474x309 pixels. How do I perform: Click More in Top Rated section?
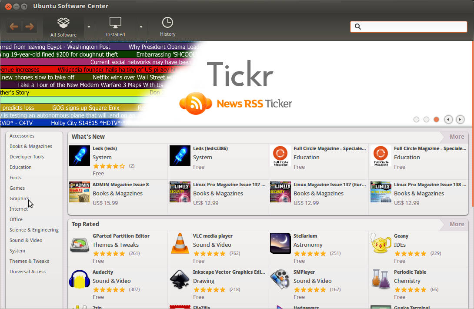coord(457,224)
